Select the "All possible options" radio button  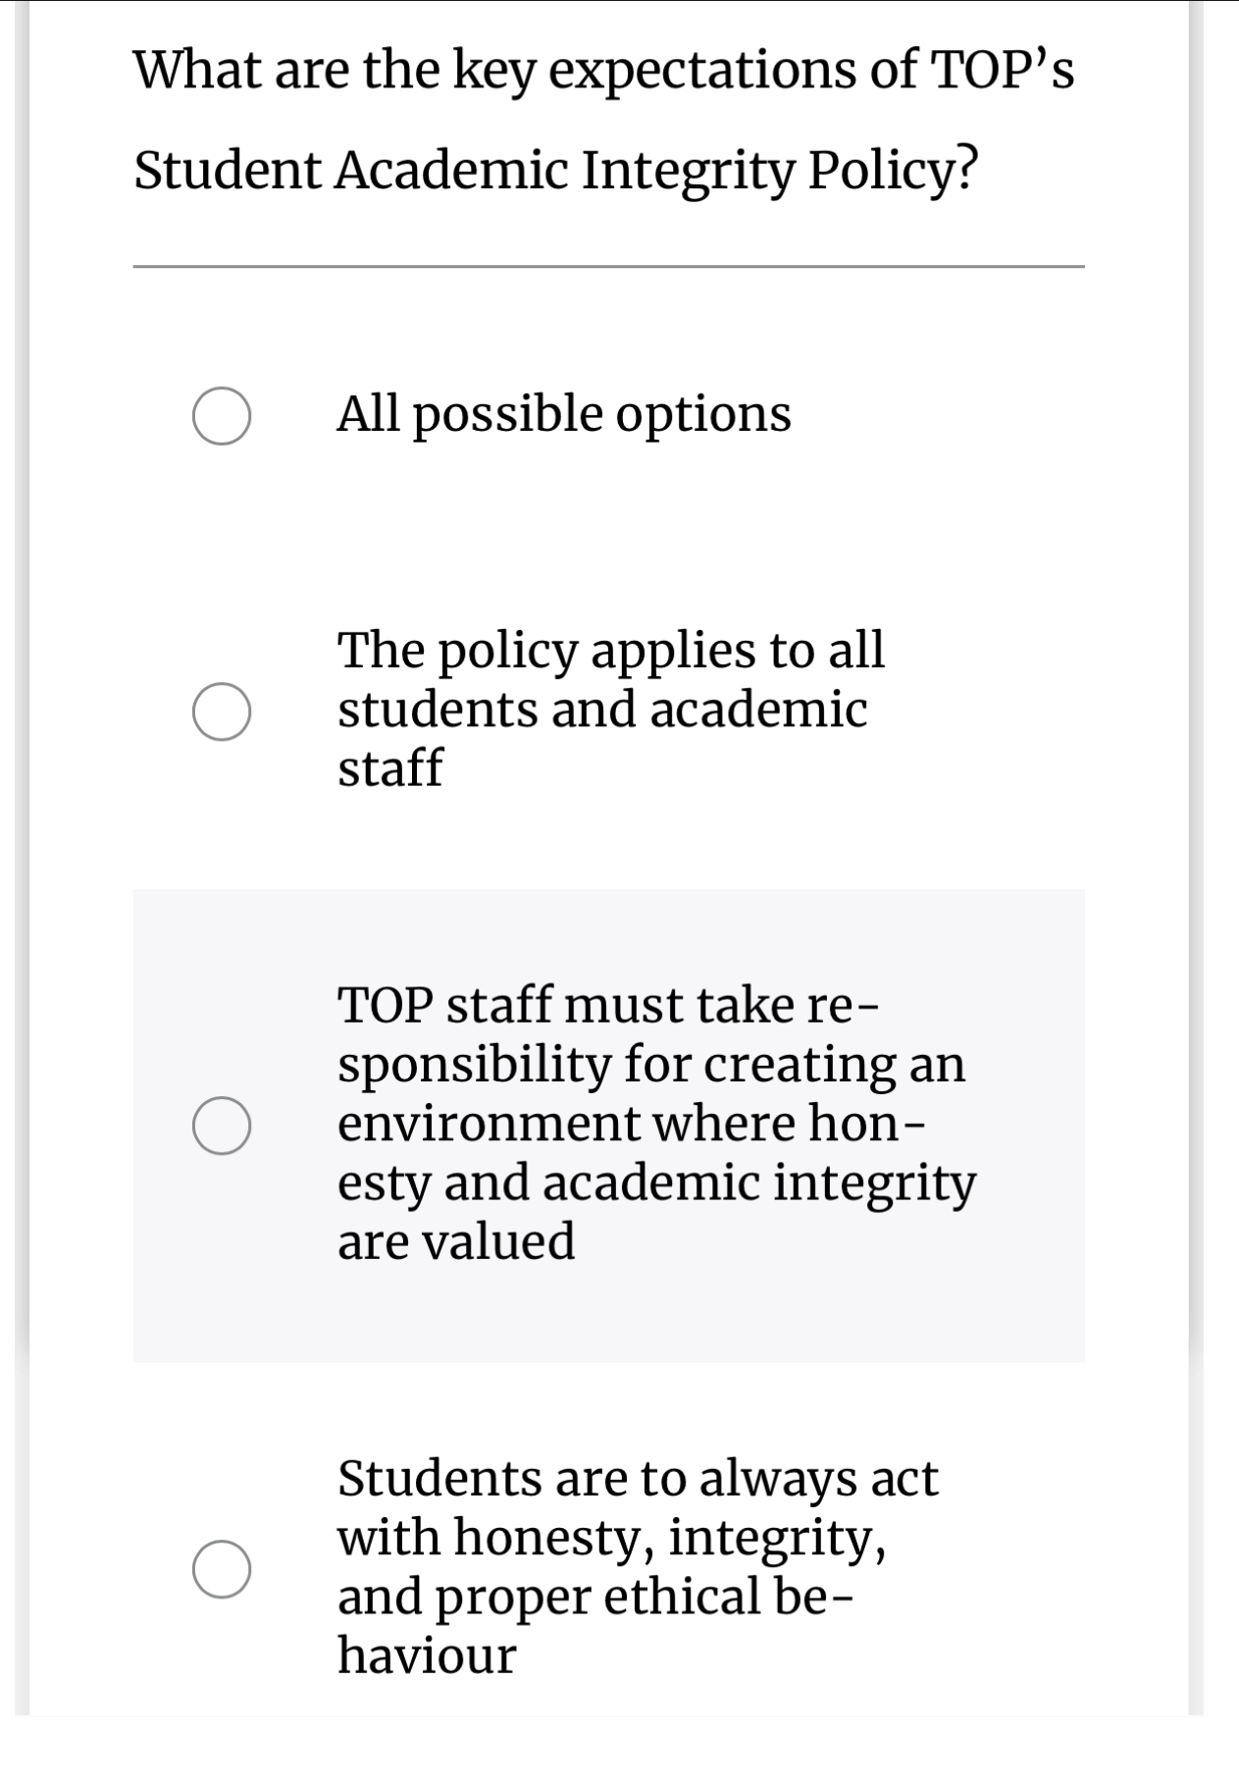coord(224,415)
